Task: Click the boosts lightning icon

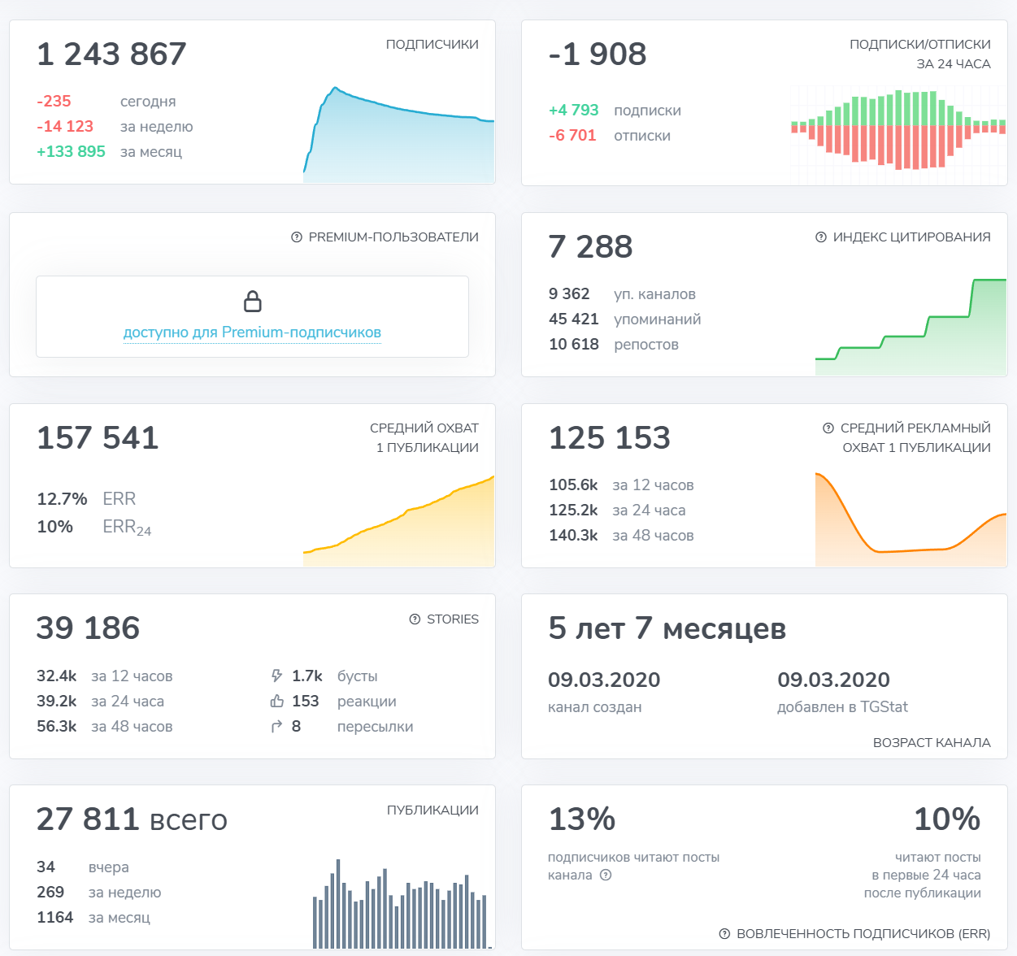Action: pos(276,676)
